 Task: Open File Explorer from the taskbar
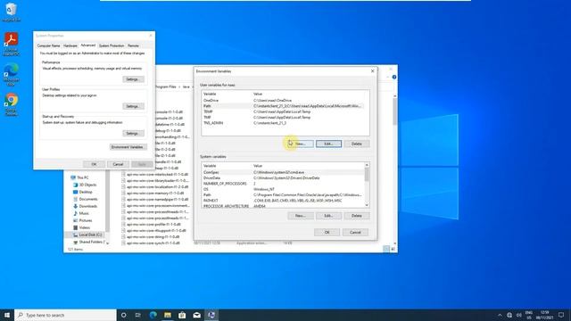168,315
